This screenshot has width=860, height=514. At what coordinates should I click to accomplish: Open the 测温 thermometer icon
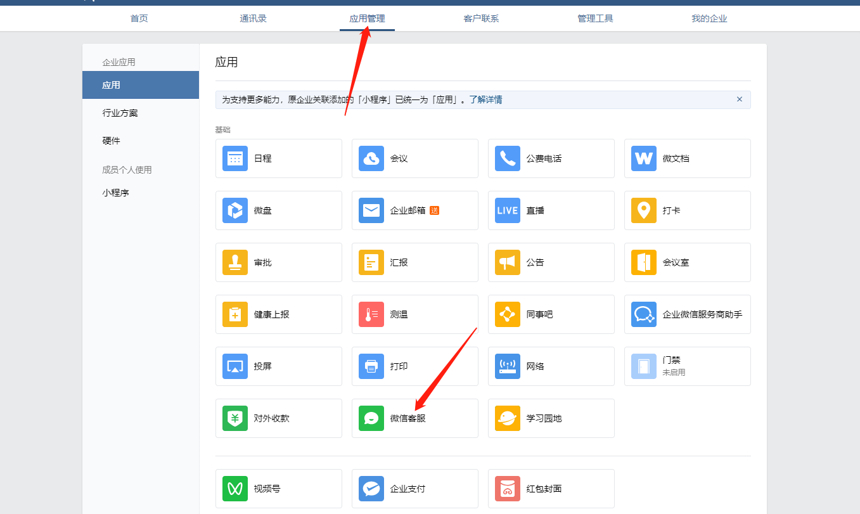371,314
